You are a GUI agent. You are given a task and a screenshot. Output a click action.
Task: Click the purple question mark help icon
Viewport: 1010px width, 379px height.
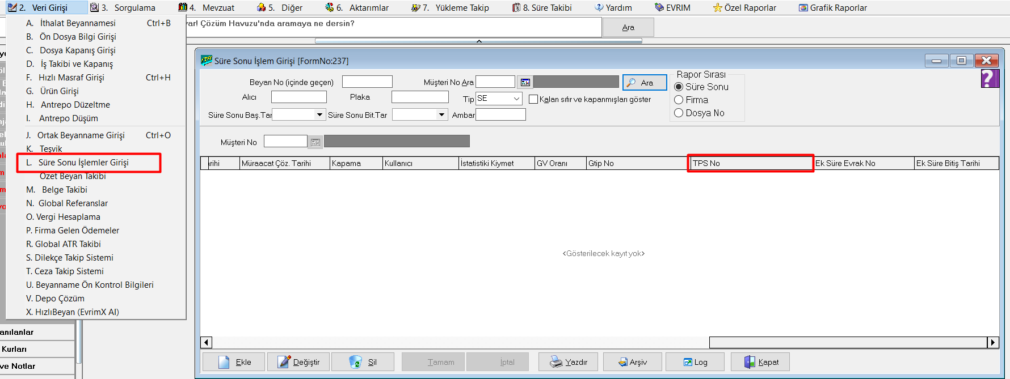click(x=989, y=78)
